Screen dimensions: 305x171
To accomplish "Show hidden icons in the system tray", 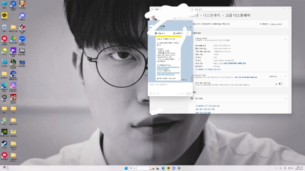I will point(277,168).
